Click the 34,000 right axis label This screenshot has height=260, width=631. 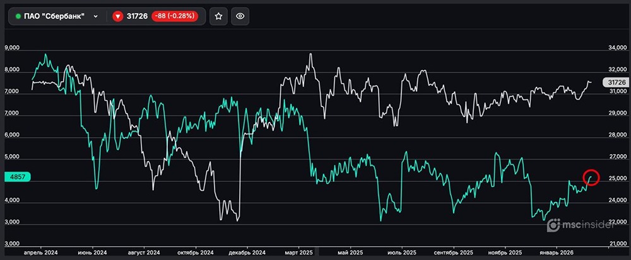(616, 48)
